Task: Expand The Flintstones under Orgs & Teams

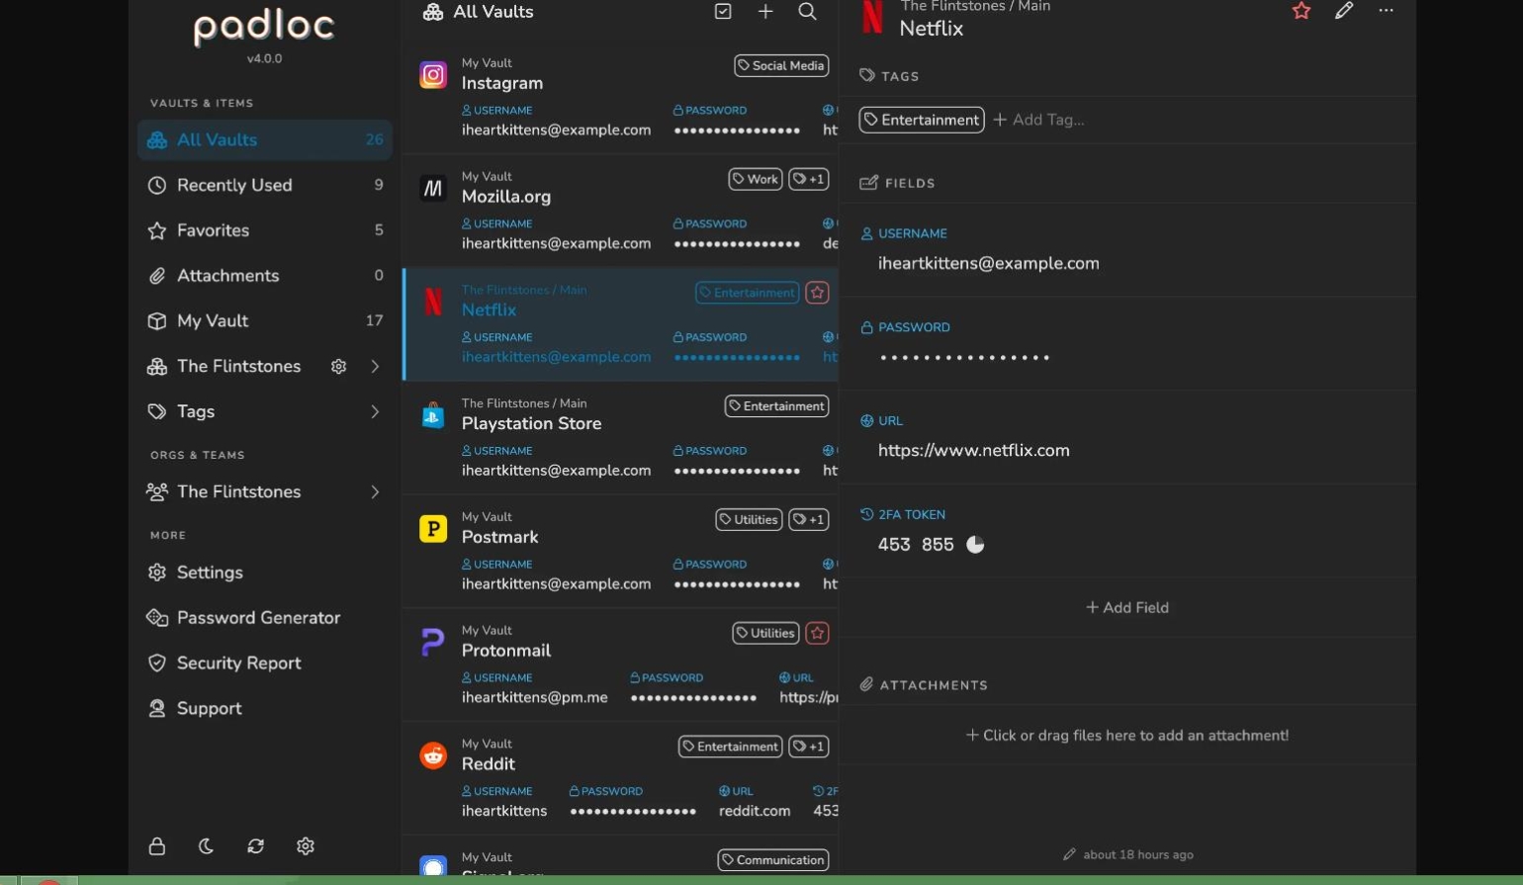Action: (x=375, y=491)
